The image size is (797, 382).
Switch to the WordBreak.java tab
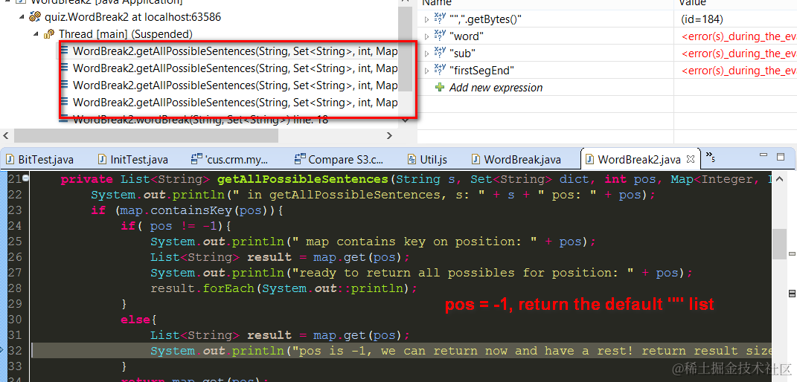click(522, 160)
